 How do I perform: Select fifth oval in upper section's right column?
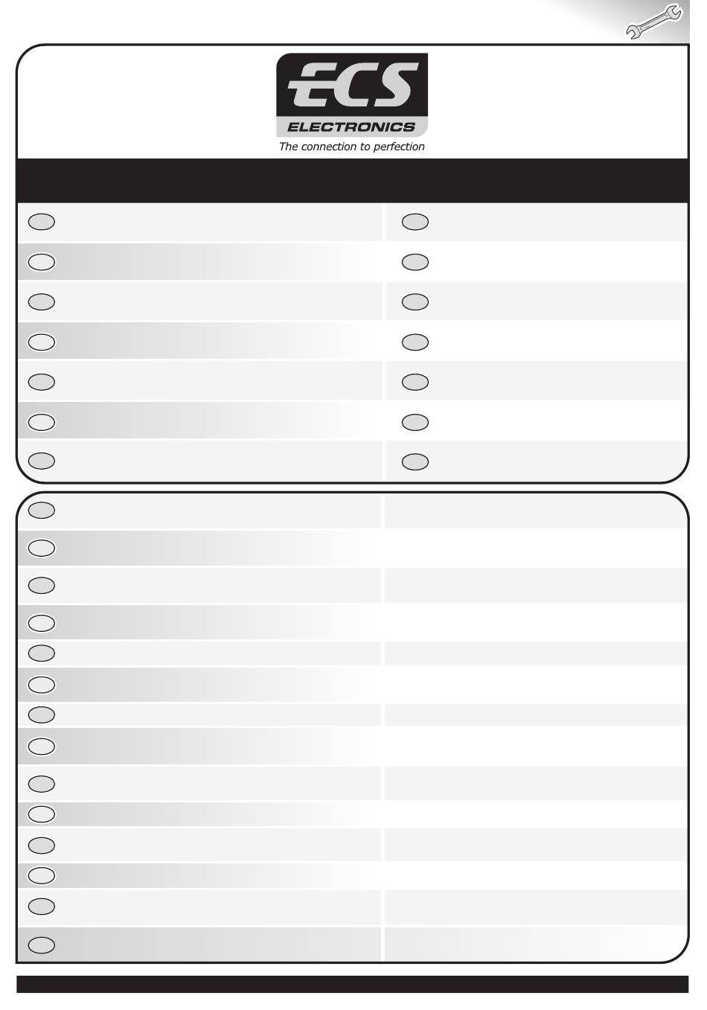click(x=415, y=382)
